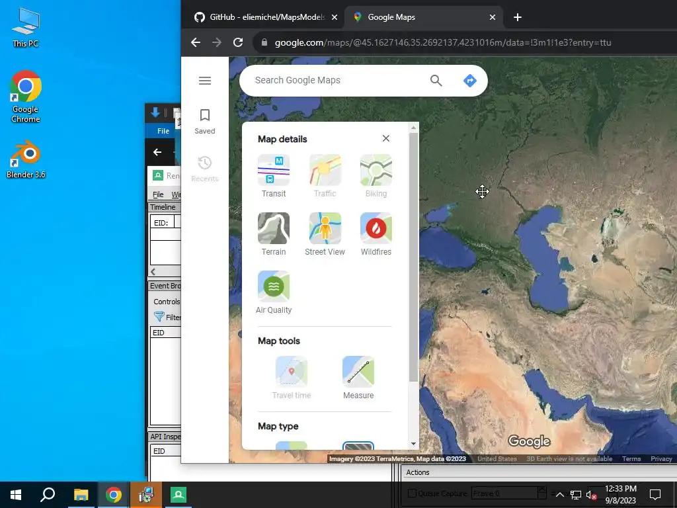Click the EID column header in Event Browser

click(165, 333)
